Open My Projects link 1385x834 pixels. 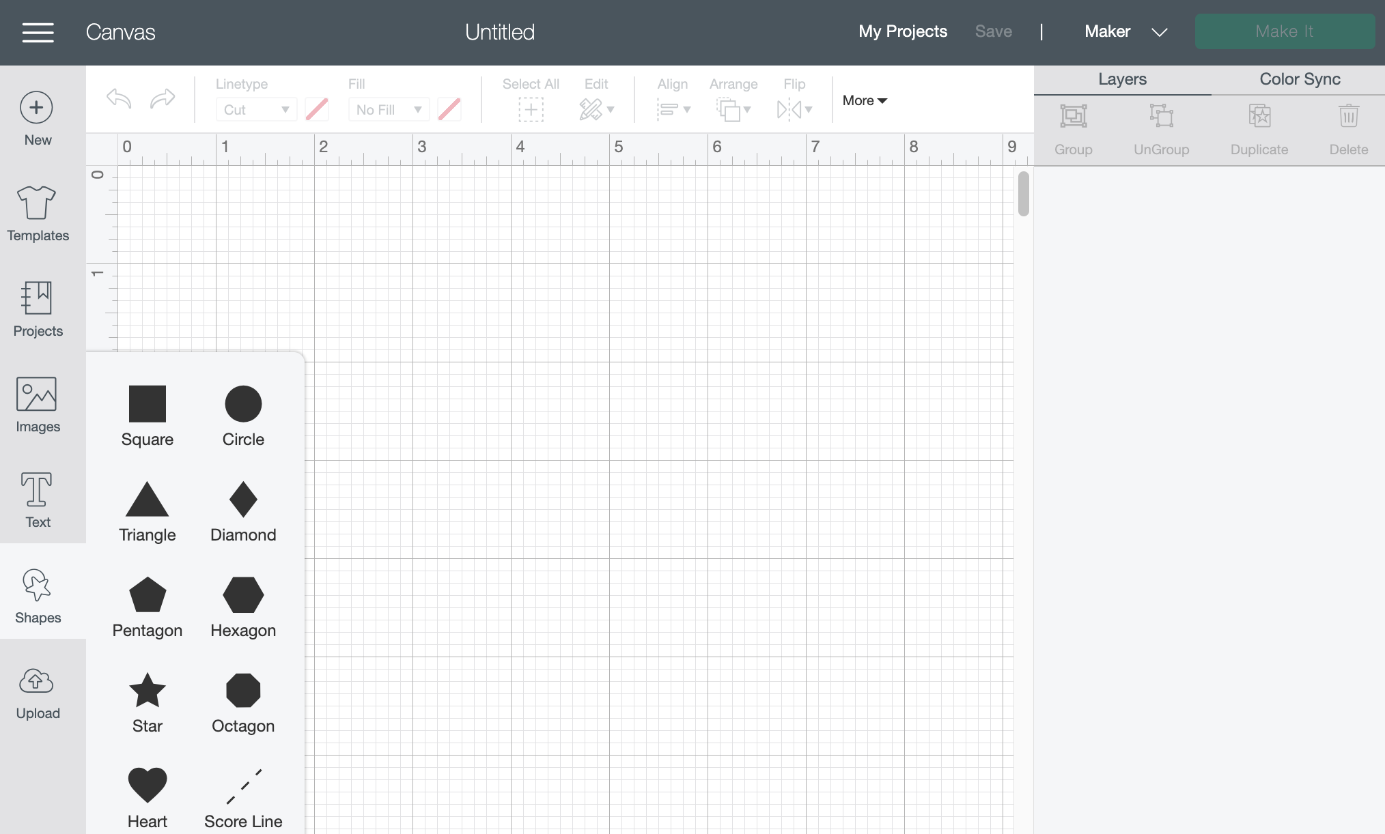point(902,31)
